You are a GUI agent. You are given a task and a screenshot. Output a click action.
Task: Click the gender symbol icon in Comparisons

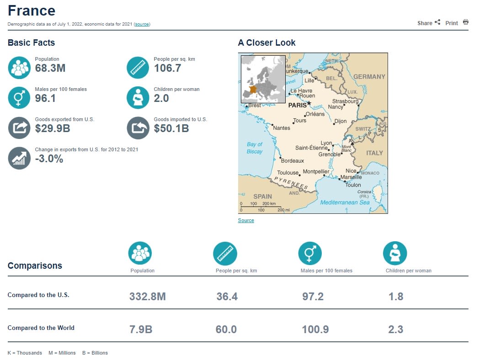click(310, 253)
